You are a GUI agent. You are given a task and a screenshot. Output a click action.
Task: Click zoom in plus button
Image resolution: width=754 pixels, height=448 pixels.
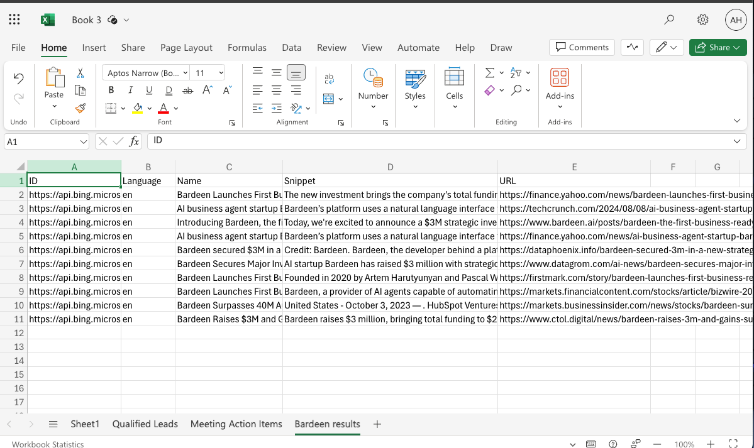[x=711, y=444]
